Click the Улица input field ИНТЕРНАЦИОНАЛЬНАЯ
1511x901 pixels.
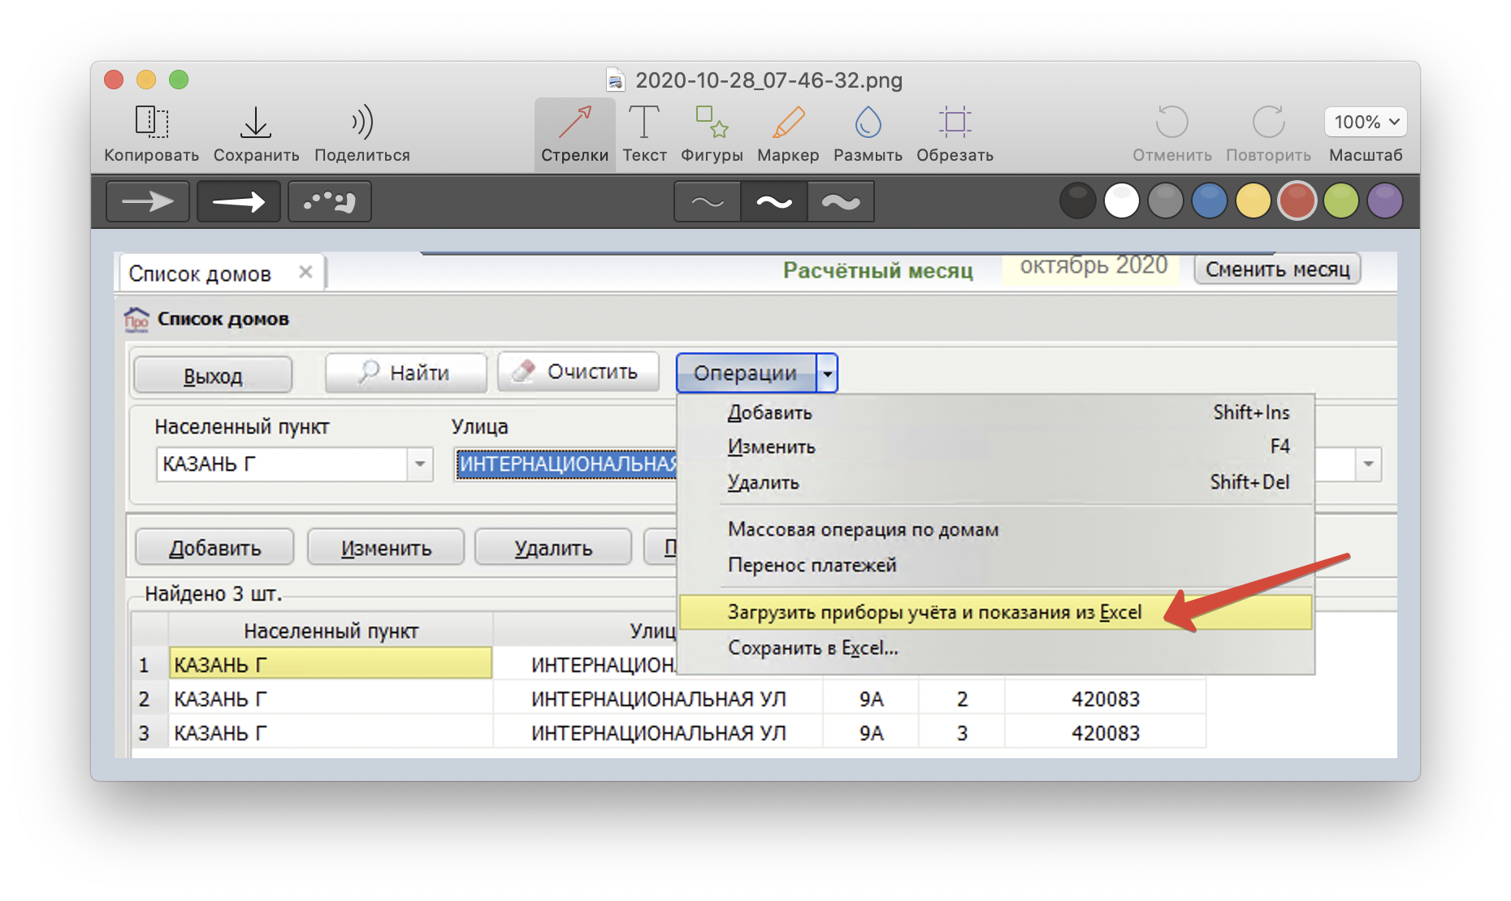[x=566, y=464]
